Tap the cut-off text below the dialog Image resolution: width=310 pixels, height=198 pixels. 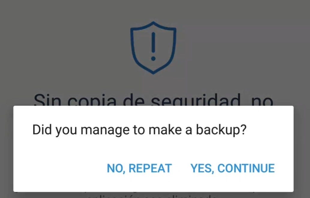coord(151,196)
